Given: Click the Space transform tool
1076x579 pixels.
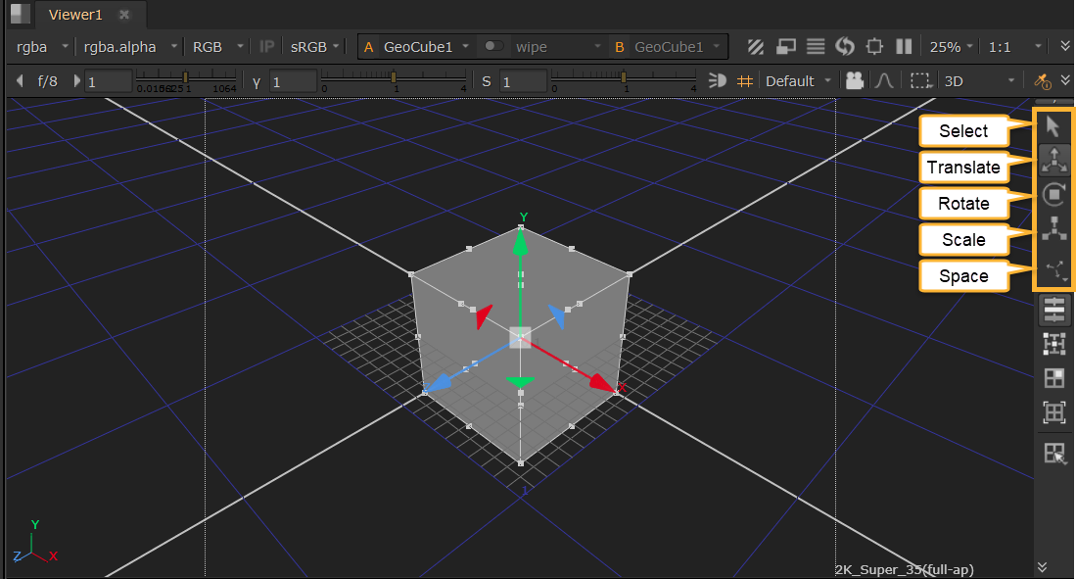Looking at the screenshot, I should [1053, 267].
